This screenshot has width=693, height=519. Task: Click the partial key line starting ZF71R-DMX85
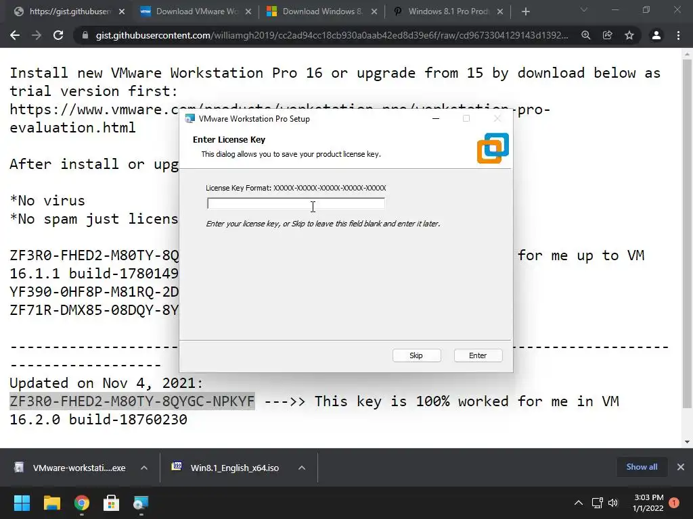coord(94,310)
